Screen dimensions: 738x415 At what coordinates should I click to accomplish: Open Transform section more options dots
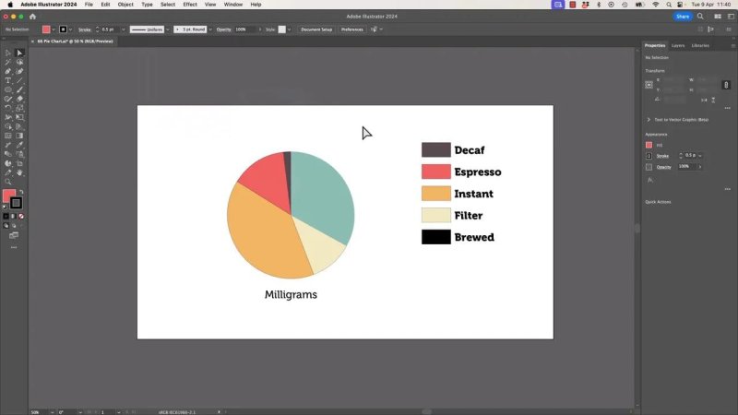pos(727,108)
